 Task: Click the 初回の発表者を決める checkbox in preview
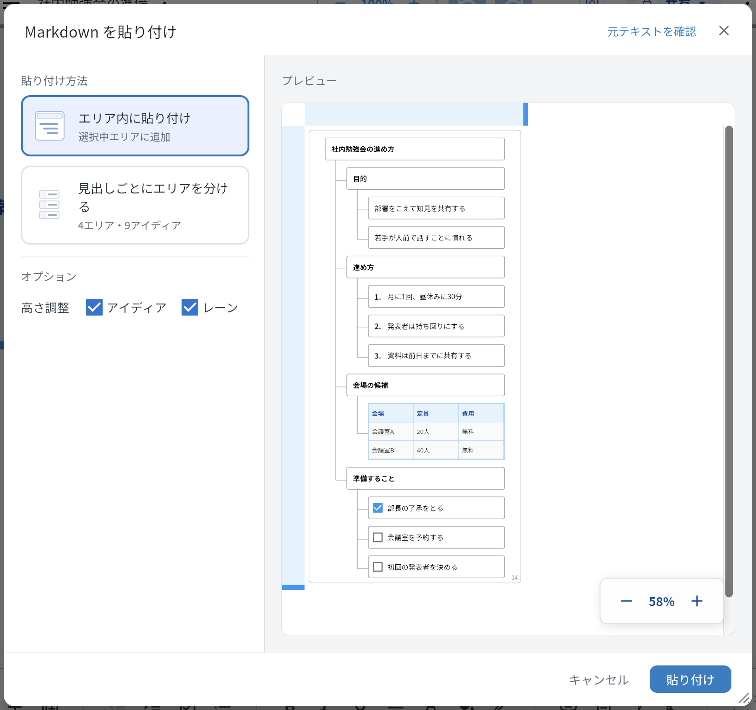tap(378, 567)
